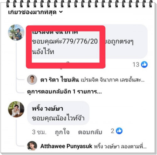This screenshot has height=155, width=157.
Task: Click ตอบกลับ under พริ้ง วงษ์ษา comment
Action: coord(90,132)
